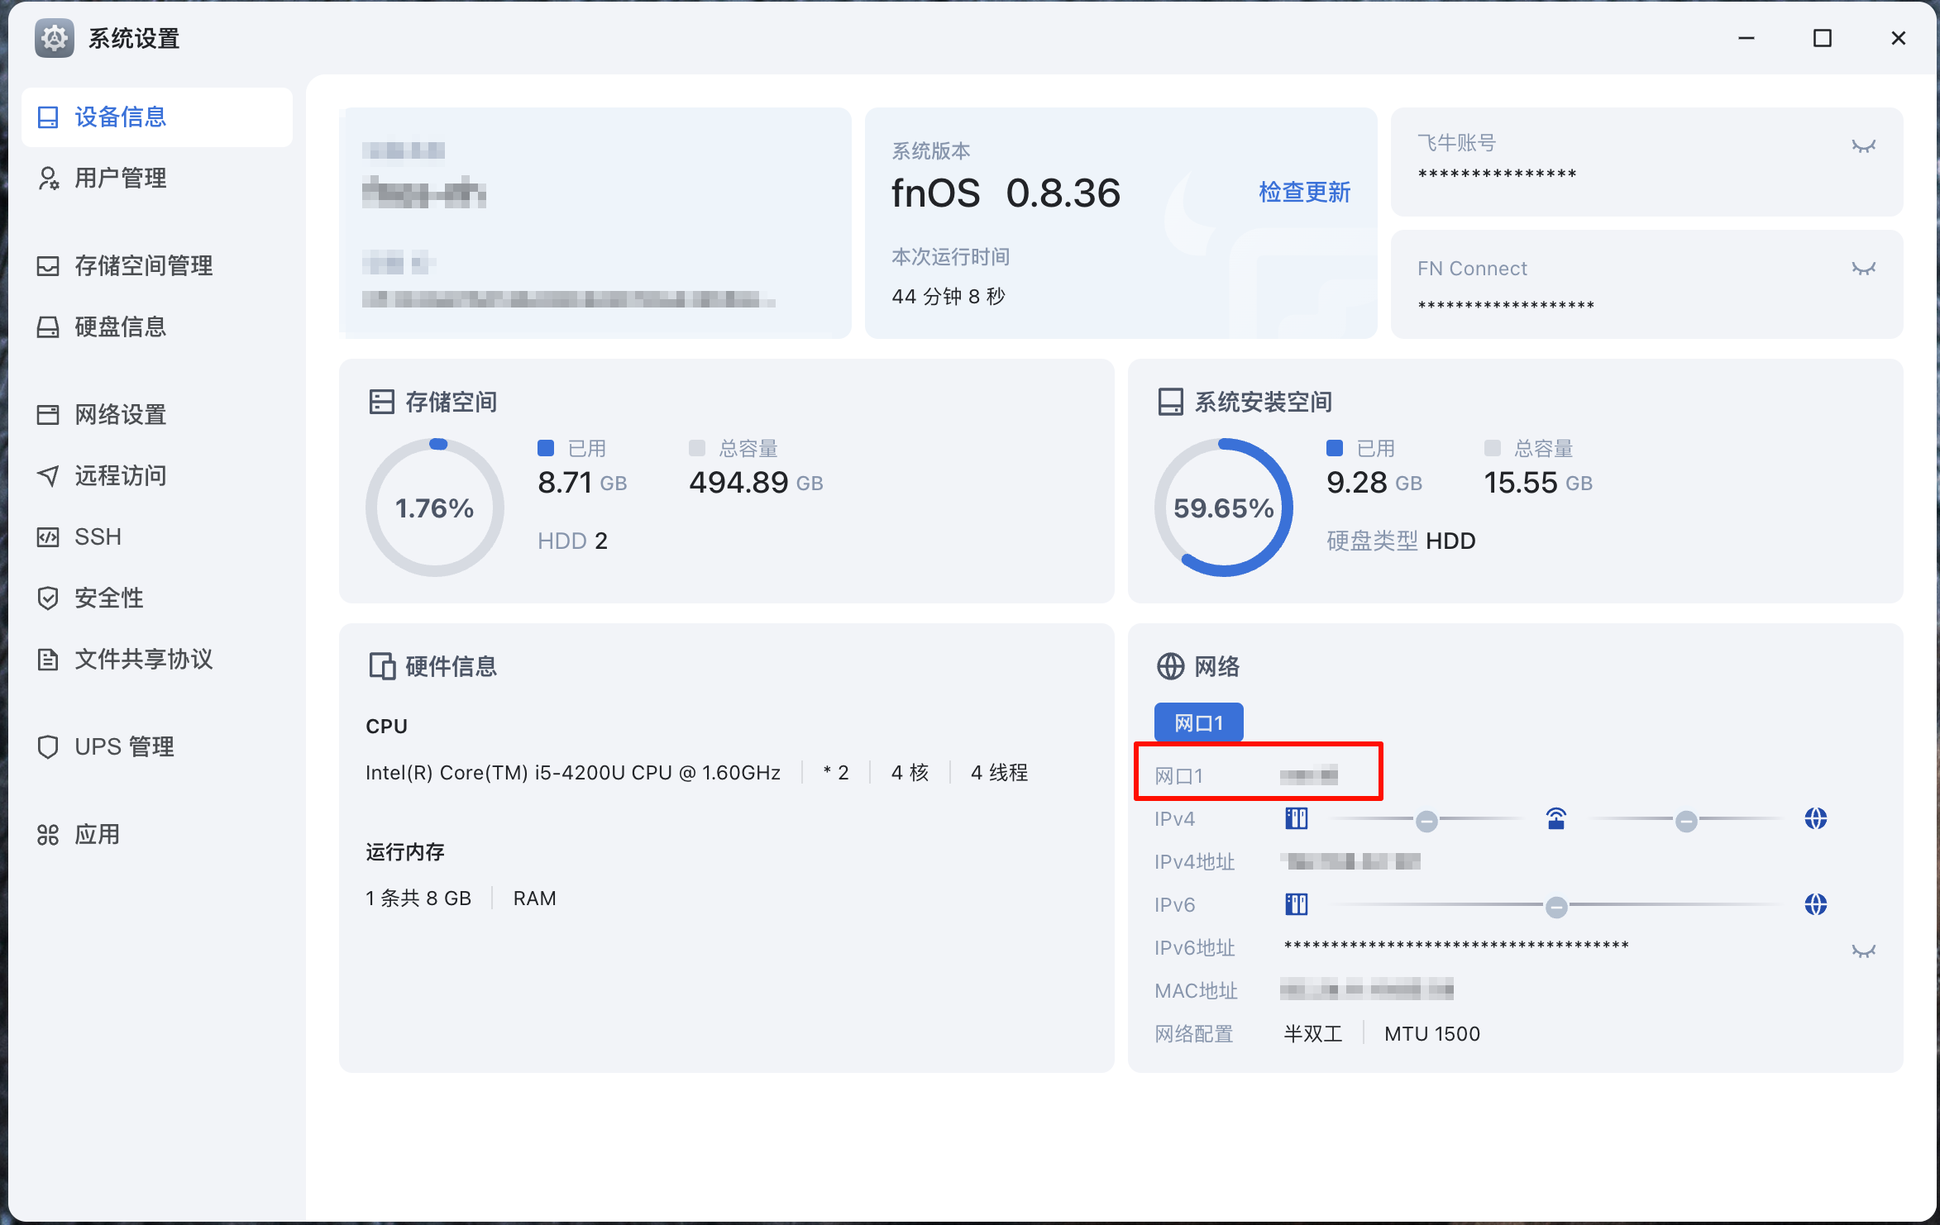Open File Sharing Protocols (文件共享协议)

[142, 659]
